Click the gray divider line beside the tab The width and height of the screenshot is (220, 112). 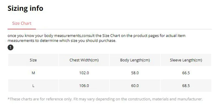pyautogui.click(x=124, y=29)
